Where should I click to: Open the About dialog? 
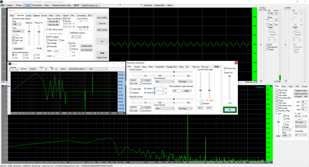tap(170, 5)
